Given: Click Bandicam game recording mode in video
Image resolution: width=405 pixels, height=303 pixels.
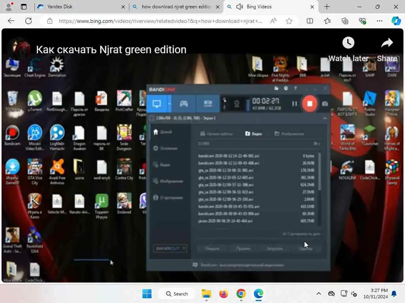Looking at the screenshot, I should pos(184,104).
